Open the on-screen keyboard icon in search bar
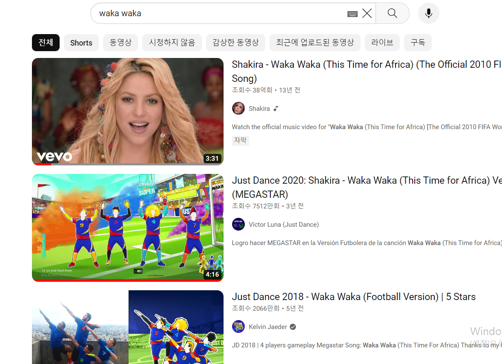Screen dimensions: 502x364 point(352,13)
